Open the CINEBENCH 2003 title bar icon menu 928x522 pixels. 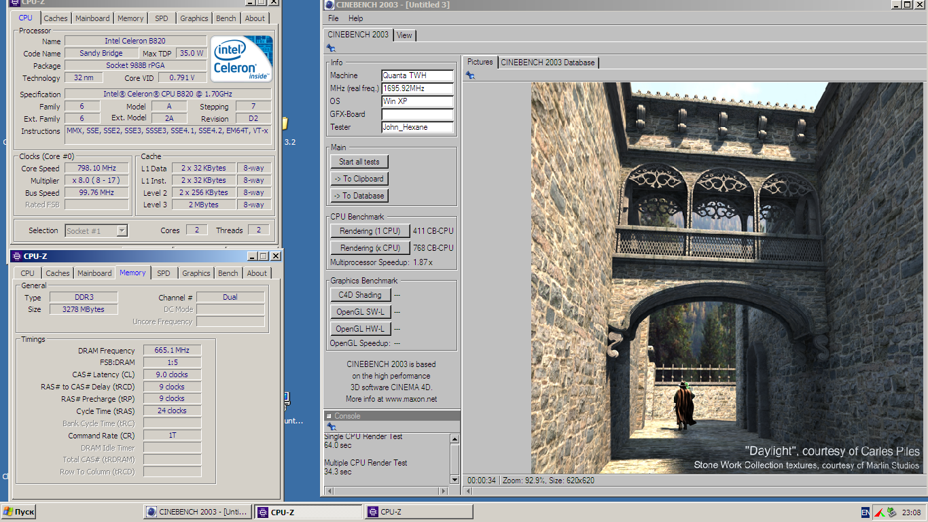click(x=330, y=5)
